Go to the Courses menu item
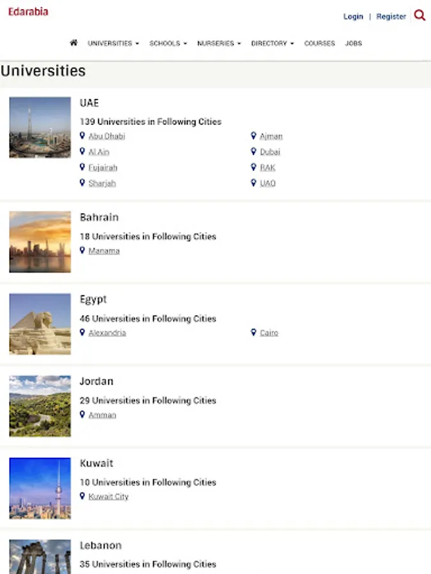431x574 pixels. click(319, 43)
